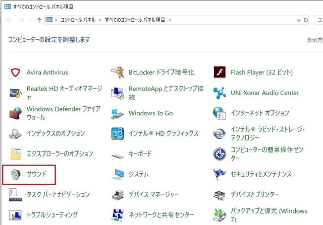Open the Windows To Go link
Screen dimensions: 323x225
tap(151, 113)
